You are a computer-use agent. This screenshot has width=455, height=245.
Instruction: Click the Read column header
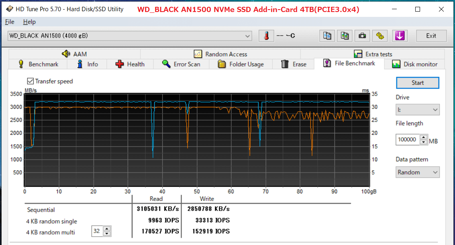click(x=156, y=199)
